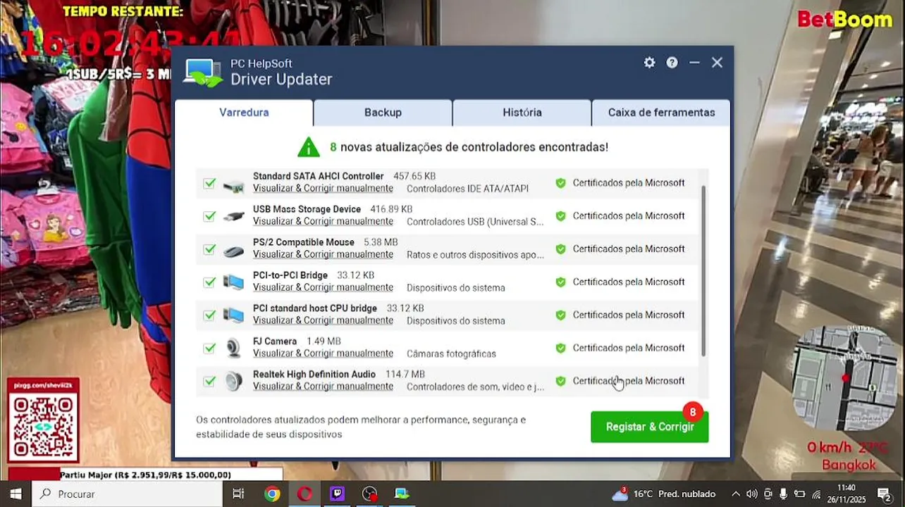Click the green warning triangle icon
905x507 pixels.
click(309, 146)
